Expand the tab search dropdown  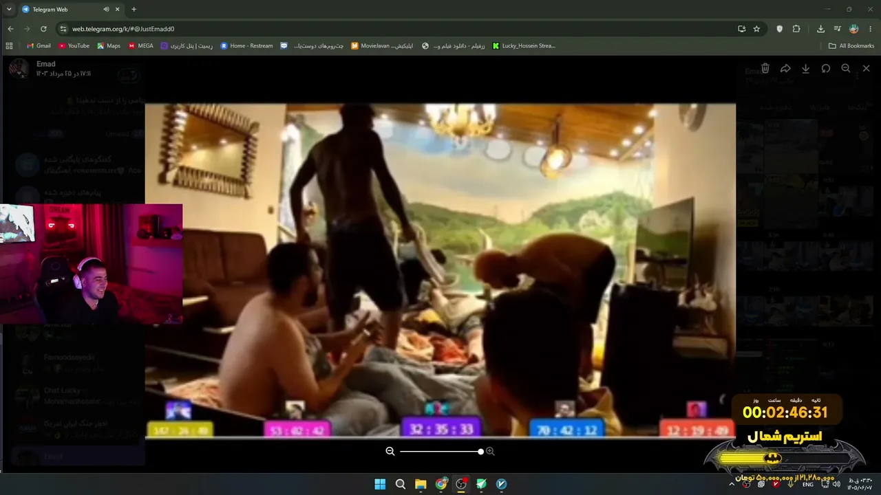click(9, 10)
